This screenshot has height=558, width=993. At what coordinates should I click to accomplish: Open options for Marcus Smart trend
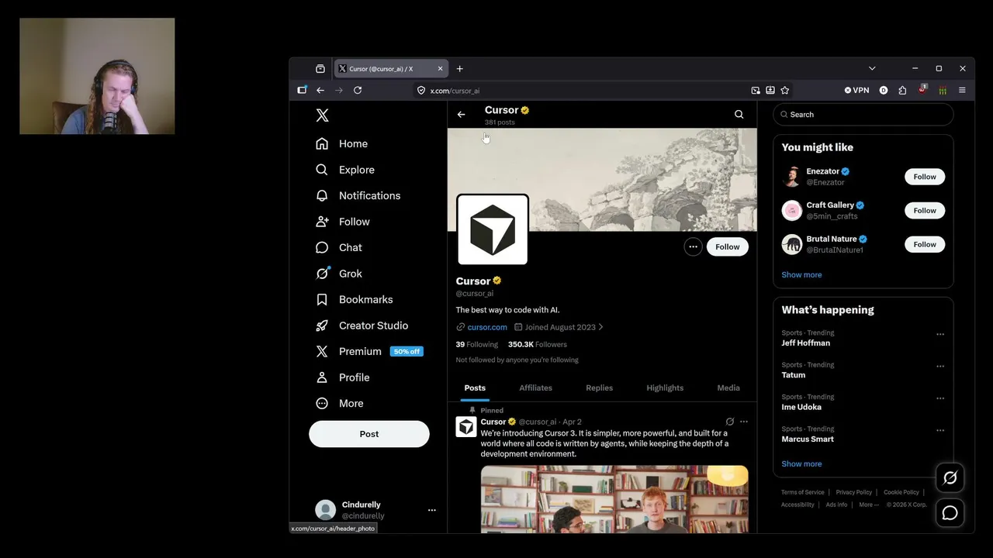(x=940, y=430)
